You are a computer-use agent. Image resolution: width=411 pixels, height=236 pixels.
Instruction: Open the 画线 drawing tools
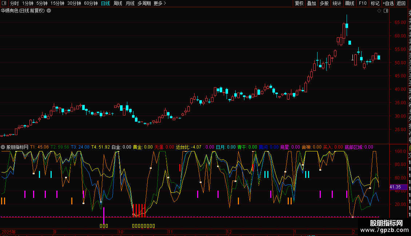pyautogui.click(x=350, y=3)
